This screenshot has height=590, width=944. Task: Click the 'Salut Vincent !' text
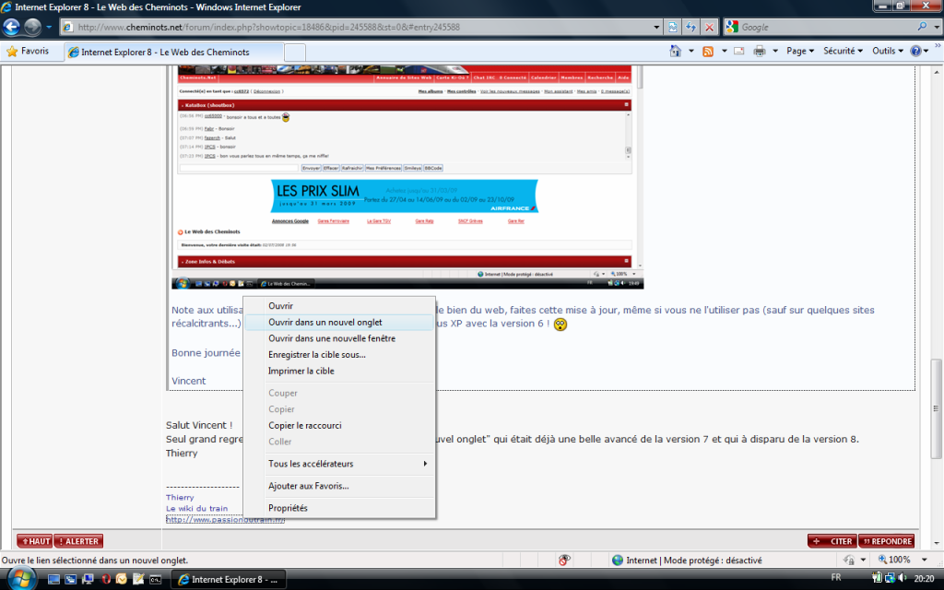click(199, 425)
